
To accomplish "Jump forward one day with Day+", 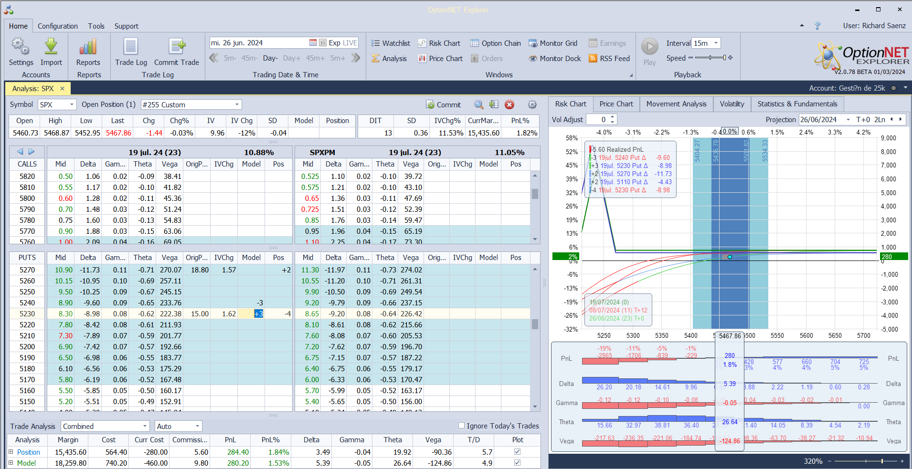I will coord(291,58).
